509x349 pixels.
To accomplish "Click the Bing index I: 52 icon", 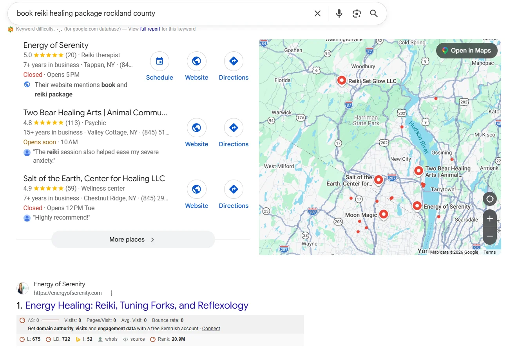I will click(78, 339).
